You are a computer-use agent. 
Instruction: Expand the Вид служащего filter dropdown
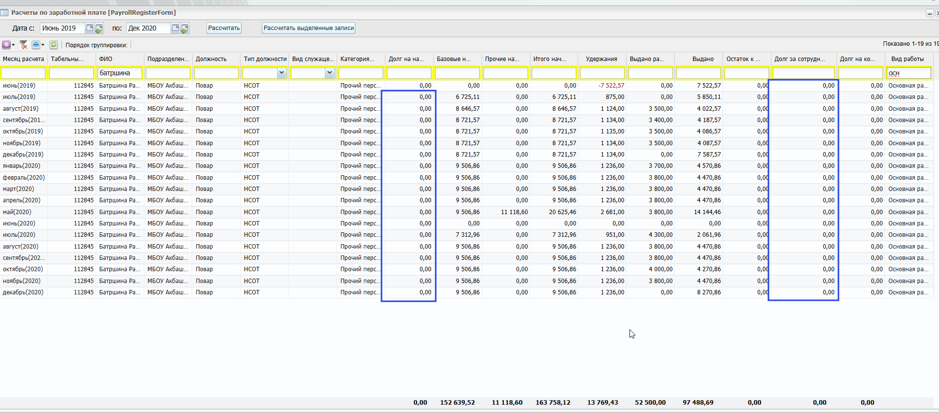[330, 73]
